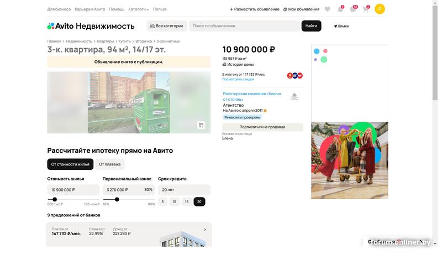Open shopping cart icon
Viewport: 442px width, 254px height.
[x=366, y=9]
